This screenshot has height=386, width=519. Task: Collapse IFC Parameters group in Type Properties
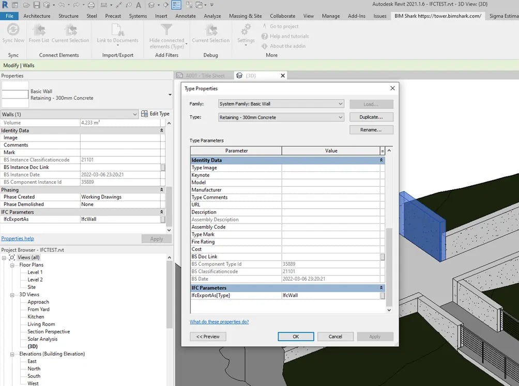(381, 288)
